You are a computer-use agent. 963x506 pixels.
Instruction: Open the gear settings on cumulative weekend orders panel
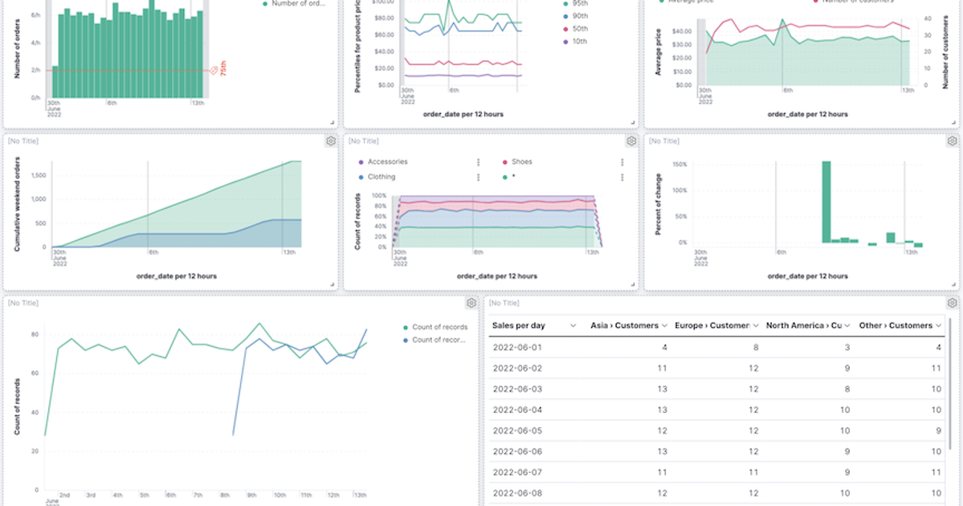pos(333,141)
